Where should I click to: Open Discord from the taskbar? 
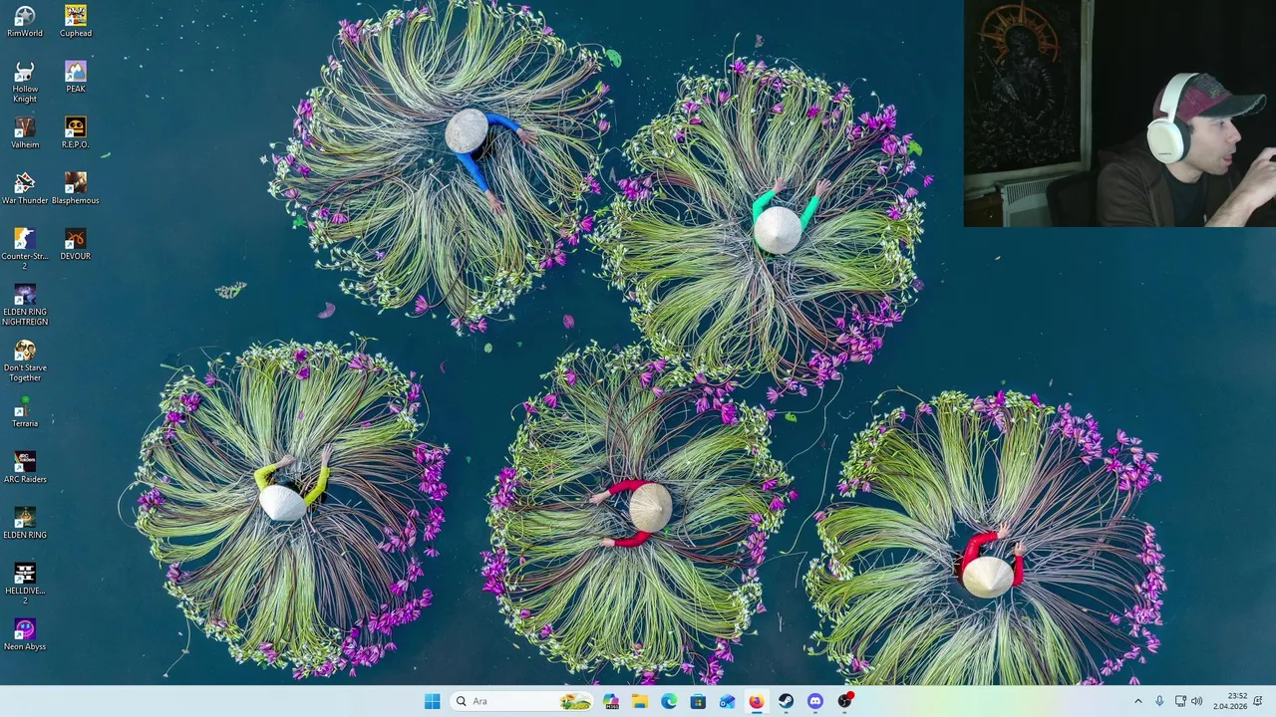coord(815,701)
